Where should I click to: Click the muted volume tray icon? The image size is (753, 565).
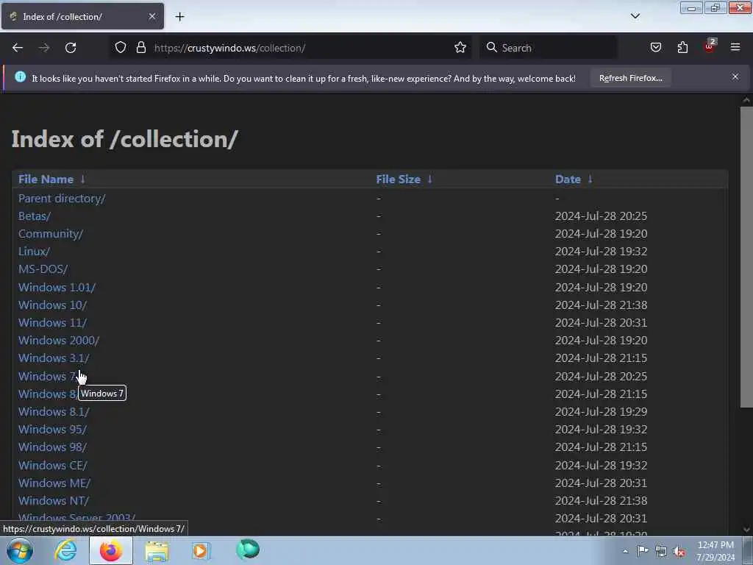679,552
